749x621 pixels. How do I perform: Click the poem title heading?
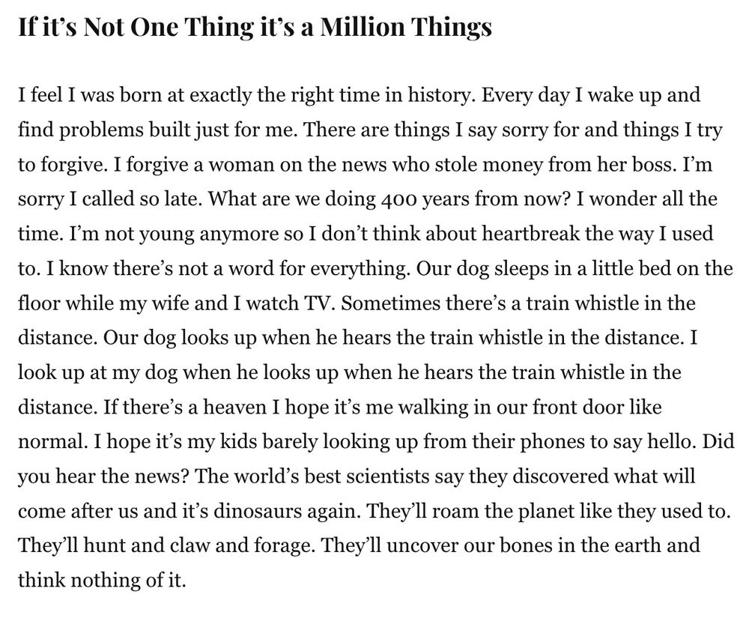coord(255,27)
